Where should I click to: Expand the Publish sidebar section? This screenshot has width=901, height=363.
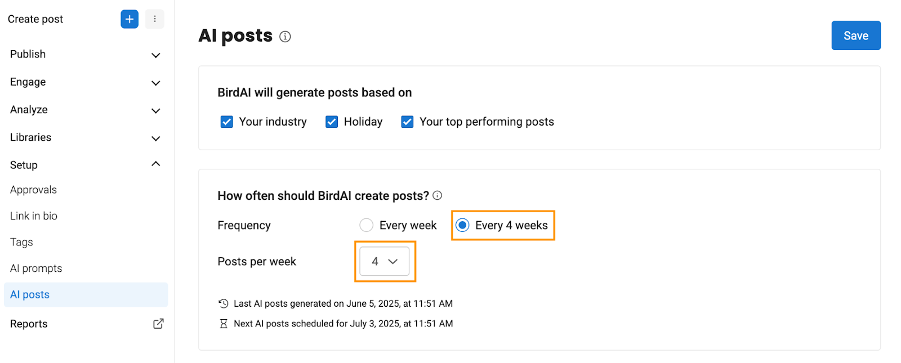point(86,54)
